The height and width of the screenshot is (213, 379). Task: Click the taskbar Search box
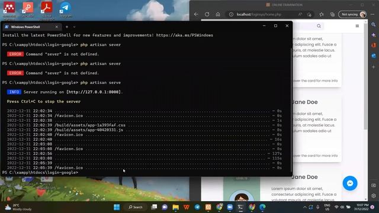(x=136, y=207)
